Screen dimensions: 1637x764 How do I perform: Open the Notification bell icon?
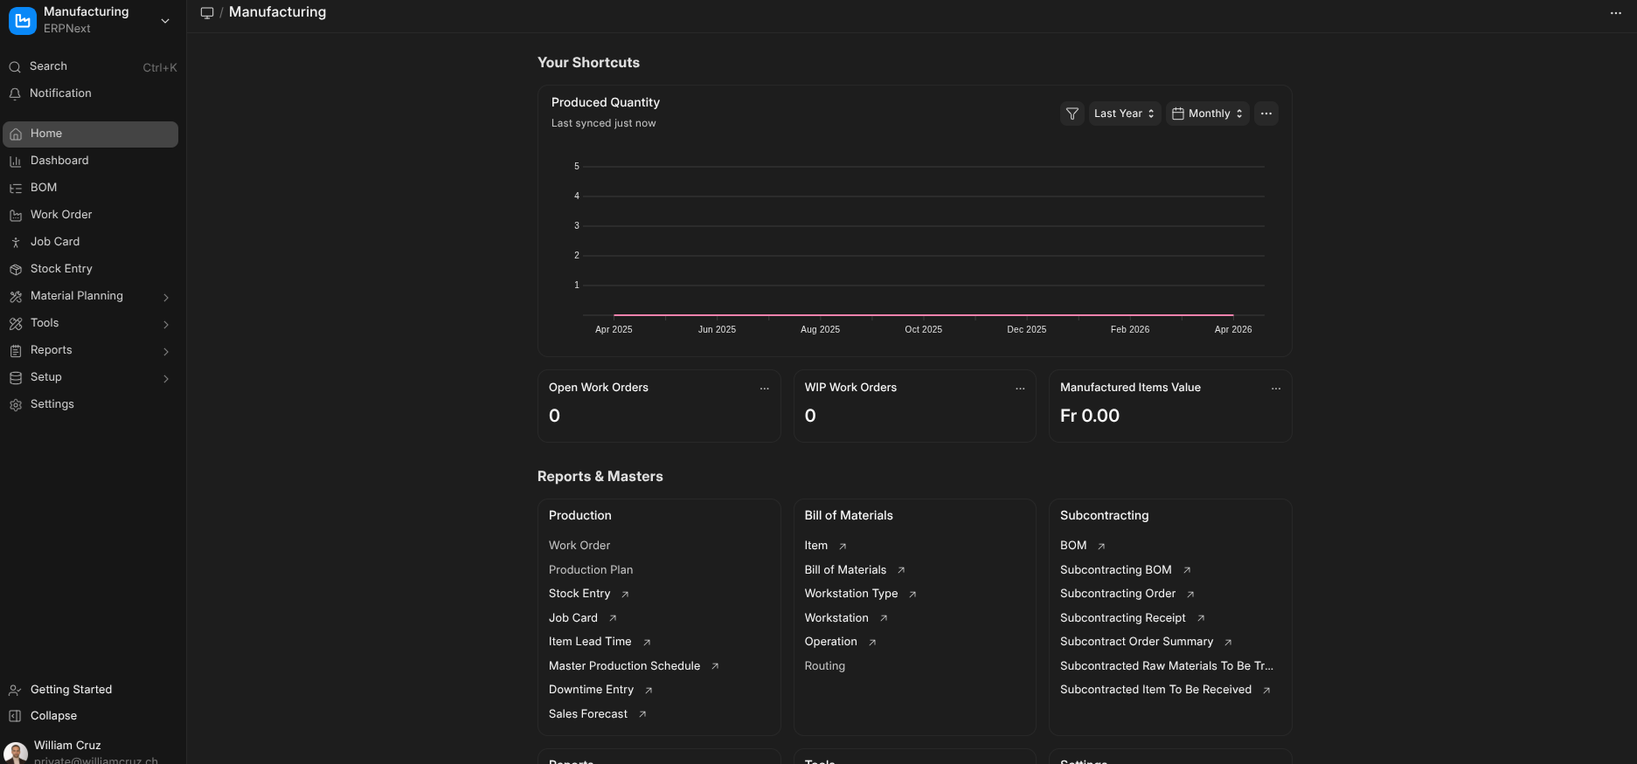click(x=15, y=93)
